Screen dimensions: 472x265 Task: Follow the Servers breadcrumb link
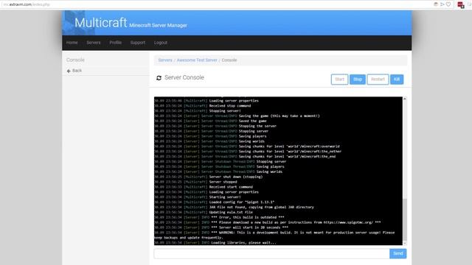(x=165, y=60)
